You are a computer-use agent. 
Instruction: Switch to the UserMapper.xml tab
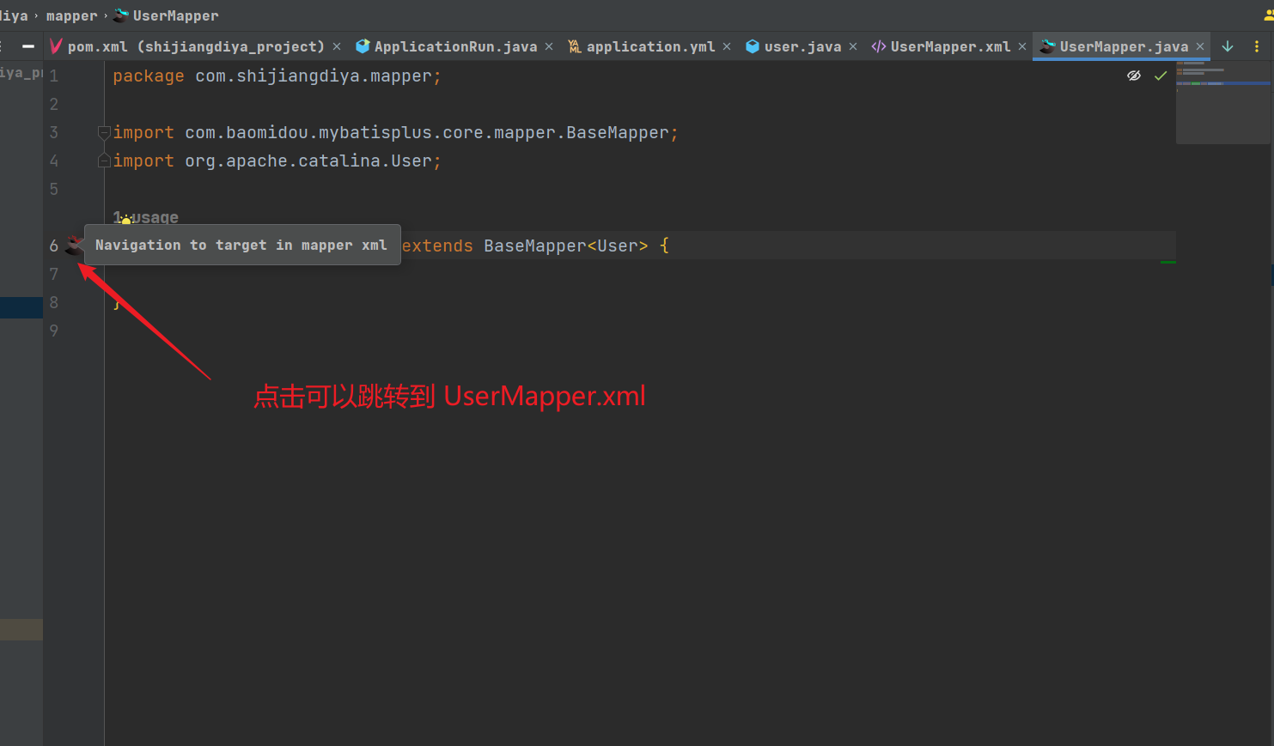[950, 46]
